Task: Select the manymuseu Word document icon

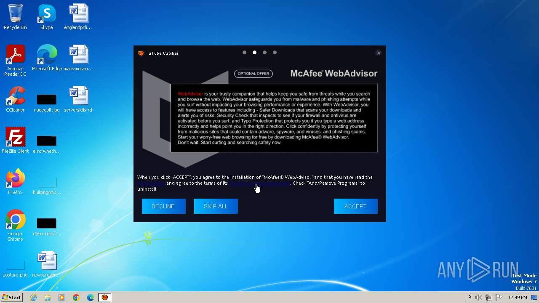Action: pyautogui.click(x=78, y=58)
